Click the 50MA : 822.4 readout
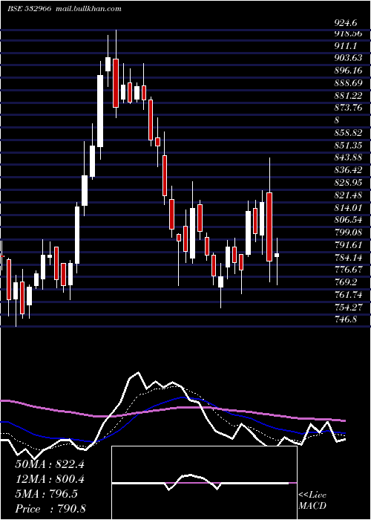 (50, 464)
